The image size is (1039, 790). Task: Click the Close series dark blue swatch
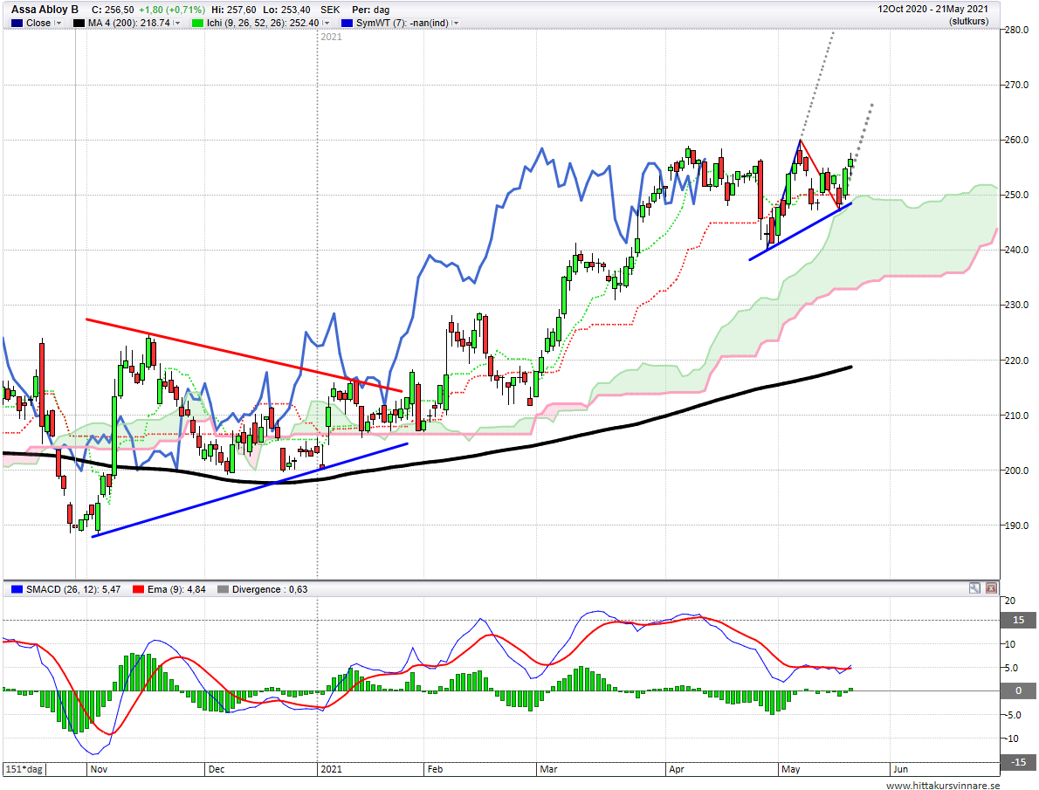(17, 24)
